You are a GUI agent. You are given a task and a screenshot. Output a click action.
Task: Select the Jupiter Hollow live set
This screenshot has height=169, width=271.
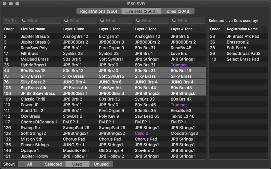click(104, 156)
